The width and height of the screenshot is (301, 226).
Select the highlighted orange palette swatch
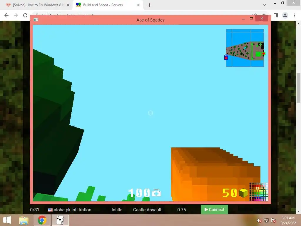[x=257, y=188]
